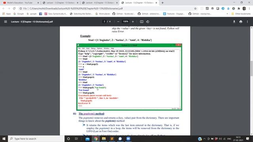Go forward in browser history
Screen dimensions: 253x142
(9, 8)
